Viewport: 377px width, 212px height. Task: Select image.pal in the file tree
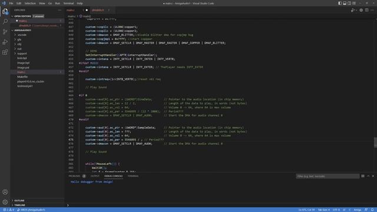click(38, 68)
